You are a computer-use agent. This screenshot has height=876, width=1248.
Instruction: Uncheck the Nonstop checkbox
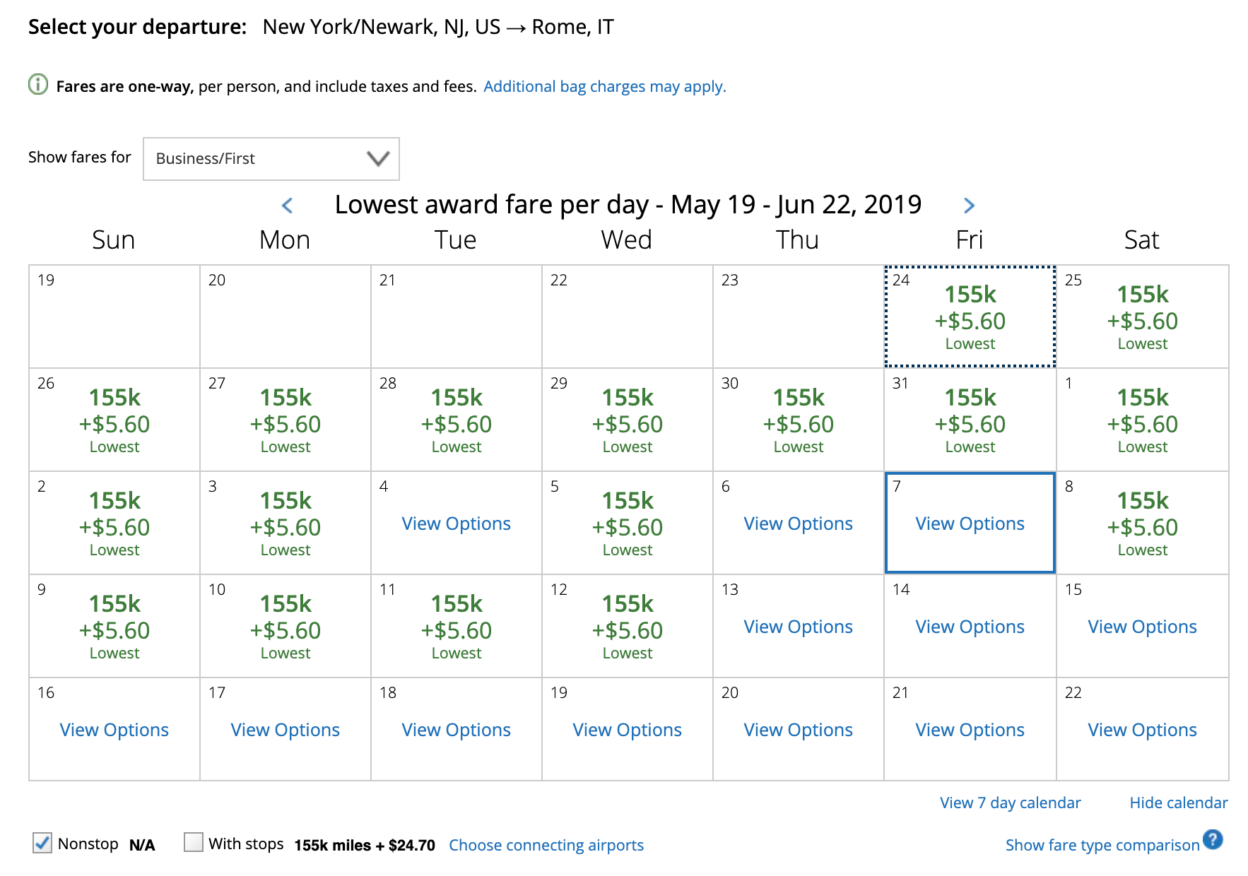tap(42, 843)
